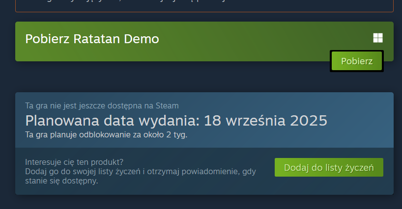Screen dimensions: 402x209
Task: Click the green Pobierz download button
Action: pos(357,61)
